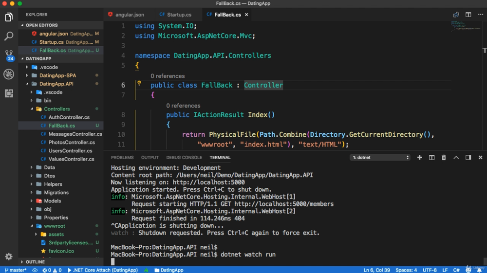Select the 1: dotnet terminal dropdown
The image size is (487, 273).
click(x=380, y=158)
